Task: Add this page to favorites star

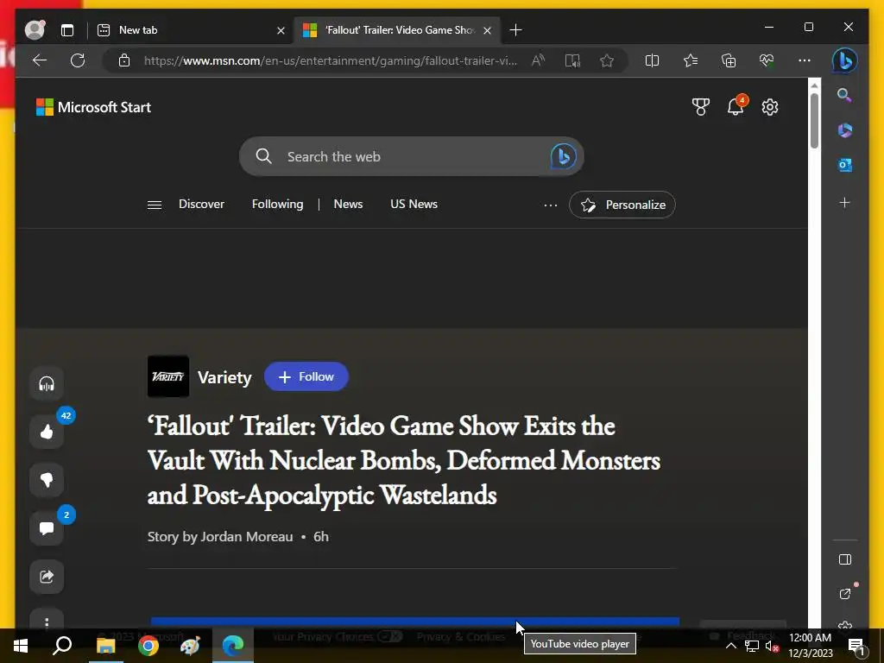Action: click(x=607, y=60)
